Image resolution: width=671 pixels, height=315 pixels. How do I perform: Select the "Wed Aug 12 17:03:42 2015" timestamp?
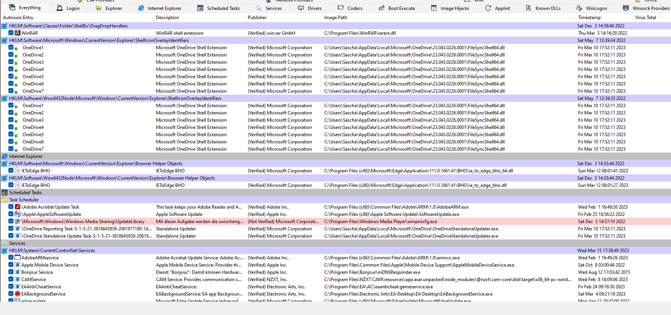604,272
